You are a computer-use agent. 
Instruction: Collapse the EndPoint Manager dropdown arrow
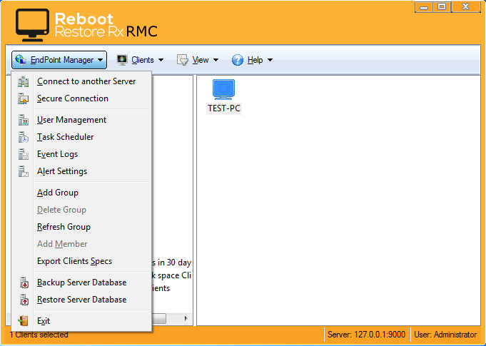100,60
